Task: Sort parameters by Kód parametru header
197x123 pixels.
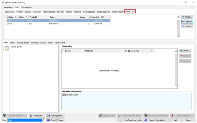Action: pos(139,51)
